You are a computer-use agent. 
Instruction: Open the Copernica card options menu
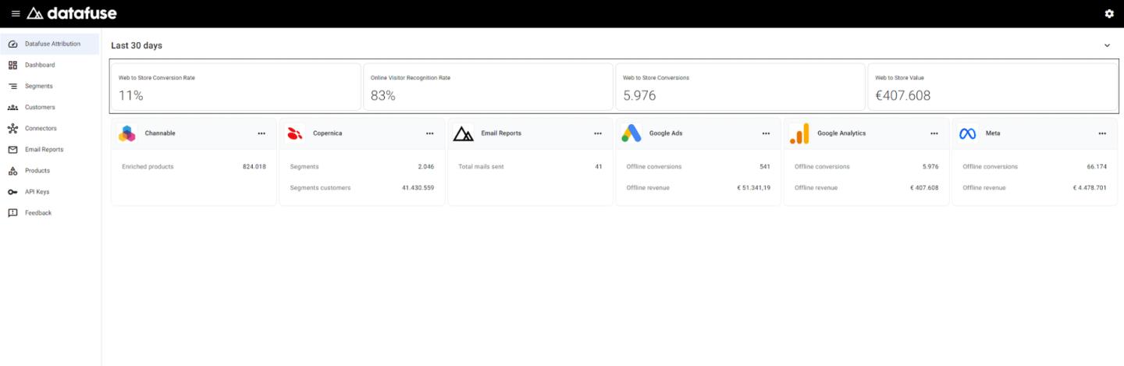(429, 133)
